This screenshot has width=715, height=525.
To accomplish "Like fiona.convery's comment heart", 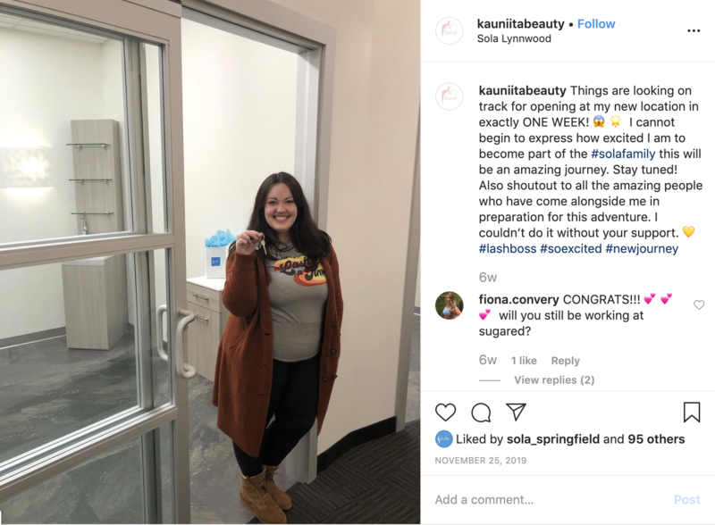I will (x=699, y=304).
